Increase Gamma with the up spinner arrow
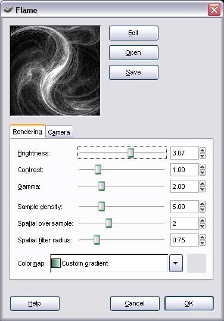 point(203,183)
